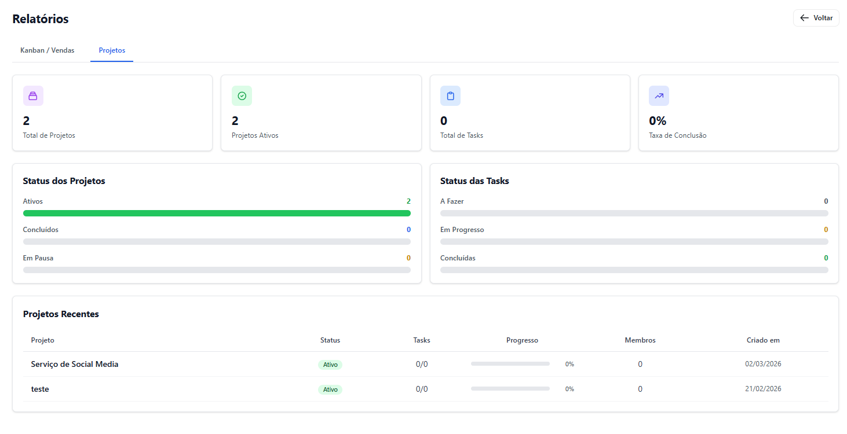
Task: Click the back arrow icon beside Voltar
Action: pyautogui.click(x=804, y=18)
